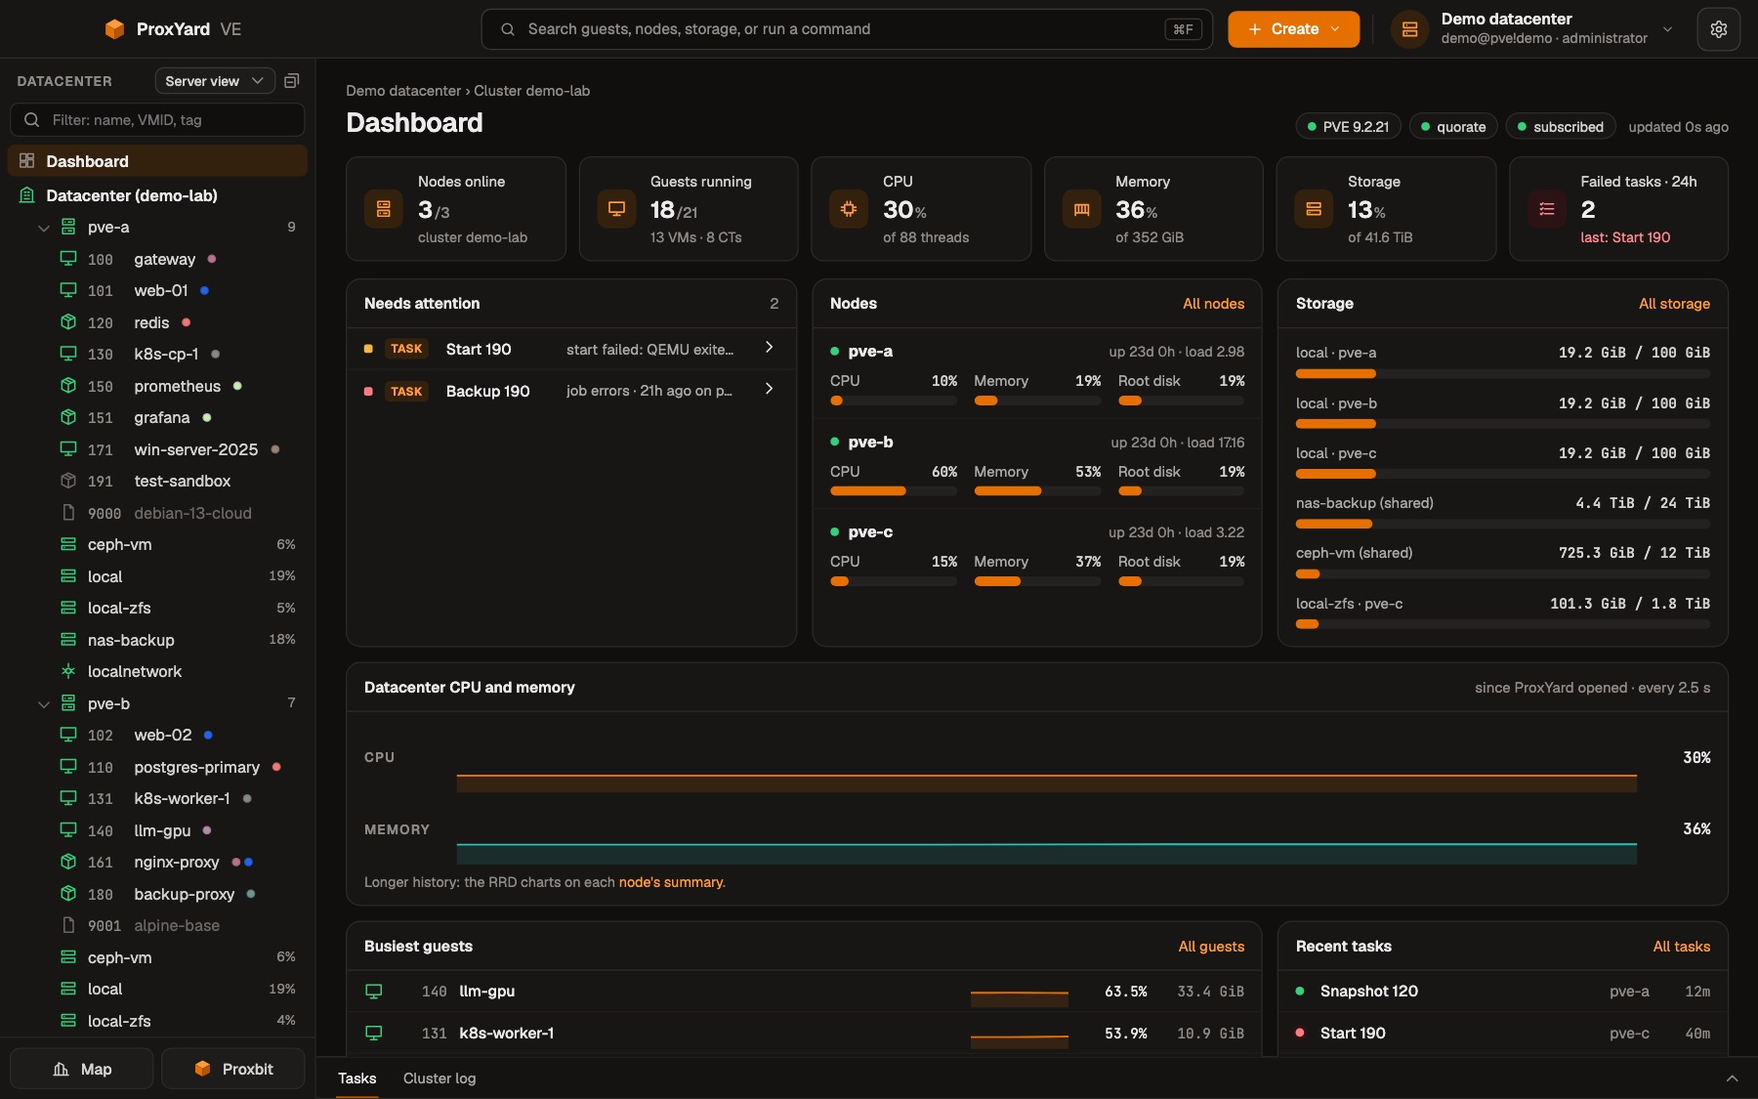The height and width of the screenshot is (1099, 1758).
Task: Follow the node's summary link
Action: tap(670, 882)
